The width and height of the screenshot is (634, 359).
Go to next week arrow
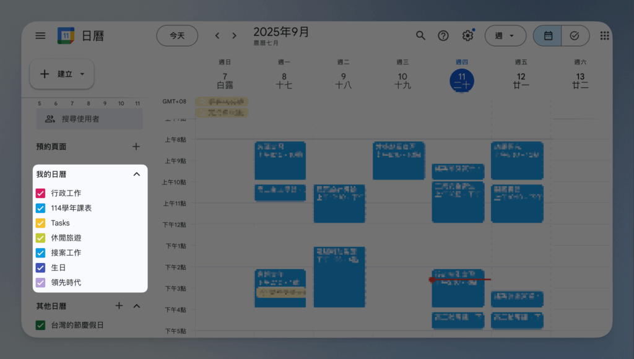(234, 36)
